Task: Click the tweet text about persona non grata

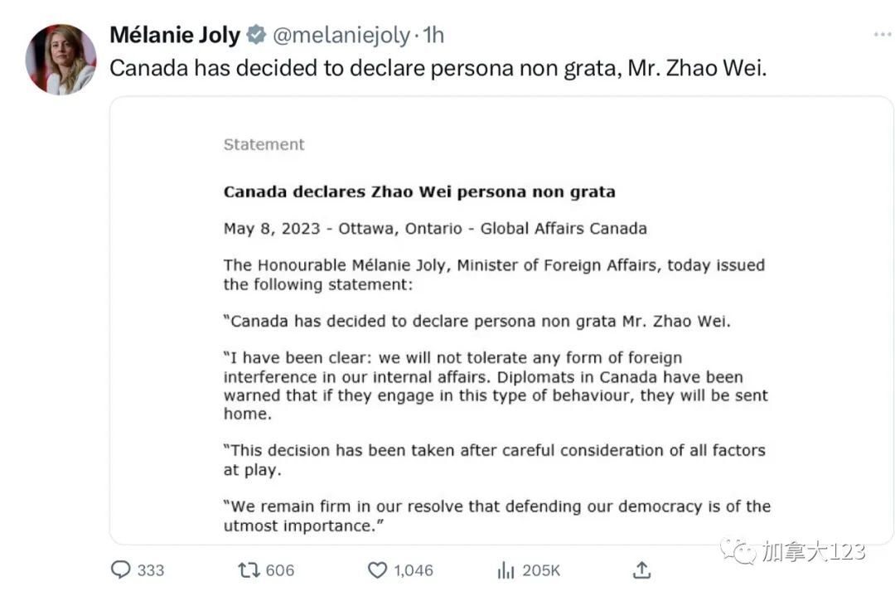Action: [438, 69]
